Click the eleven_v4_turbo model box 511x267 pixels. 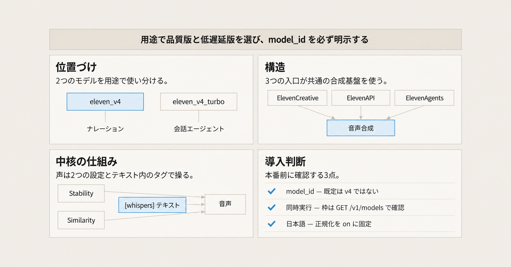(x=198, y=102)
